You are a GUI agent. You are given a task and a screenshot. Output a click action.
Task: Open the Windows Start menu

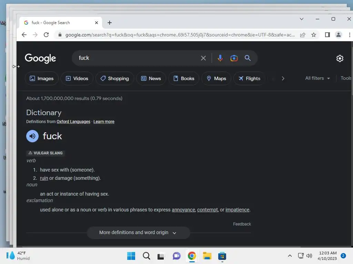click(x=131, y=256)
